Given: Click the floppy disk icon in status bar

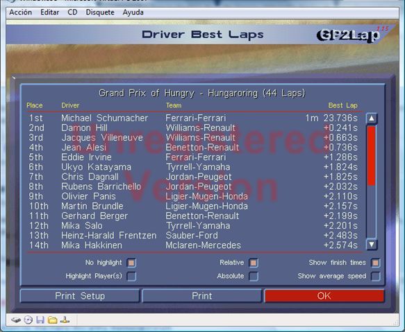Looking at the screenshot, I should (x=40, y=320).
